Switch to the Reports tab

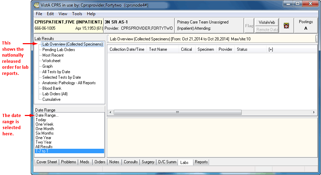(201, 162)
